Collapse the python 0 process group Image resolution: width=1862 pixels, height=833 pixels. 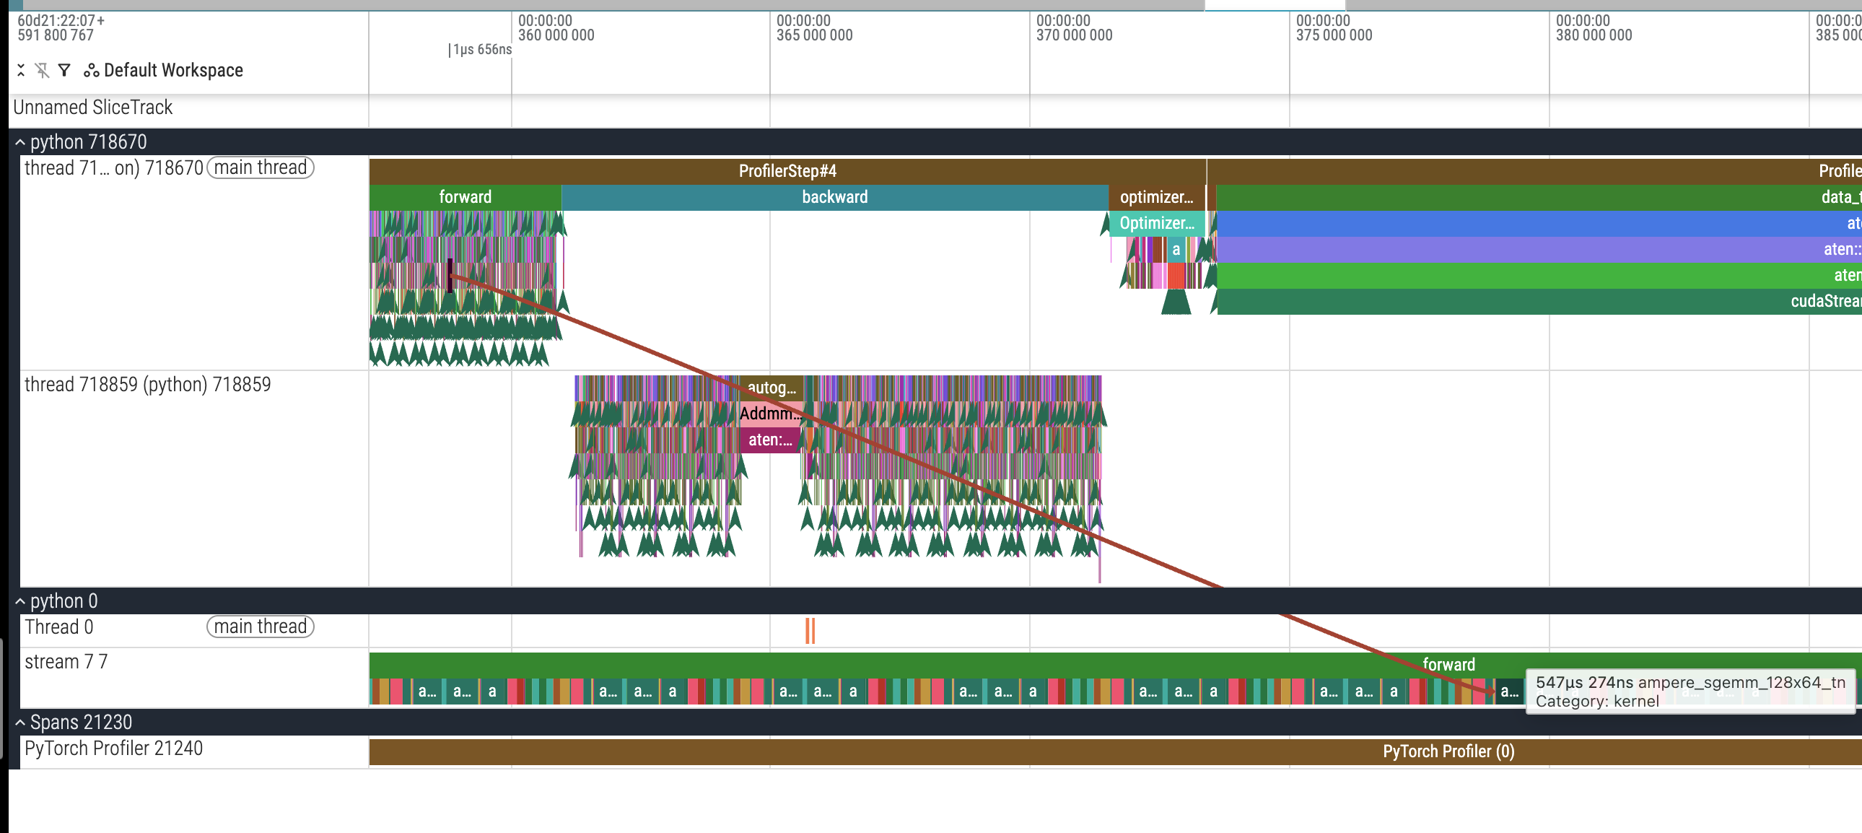click(20, 601)
